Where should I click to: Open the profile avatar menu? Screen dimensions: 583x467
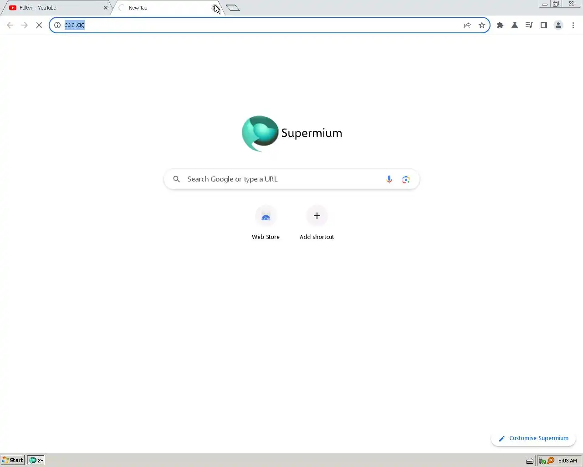[x=558, y=25]
